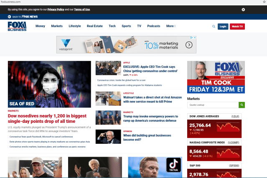The width and height of the screenshot is (267, 178).
Task: Bookmark page with the star icon
Action: coord(262,2)
